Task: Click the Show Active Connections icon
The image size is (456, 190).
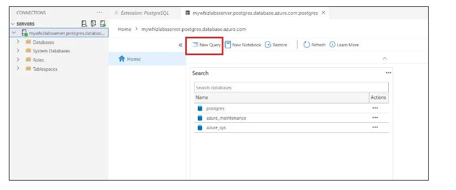Action: point(103,24)
